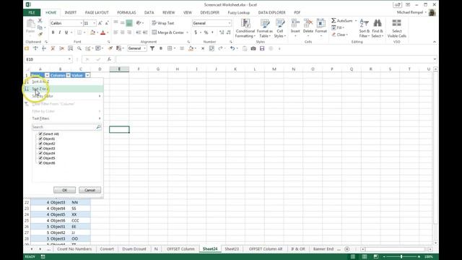This screenshot has height=260, width=462.
Task: Open the font name Calibri dropdown
Action: [x=81, y=23]
